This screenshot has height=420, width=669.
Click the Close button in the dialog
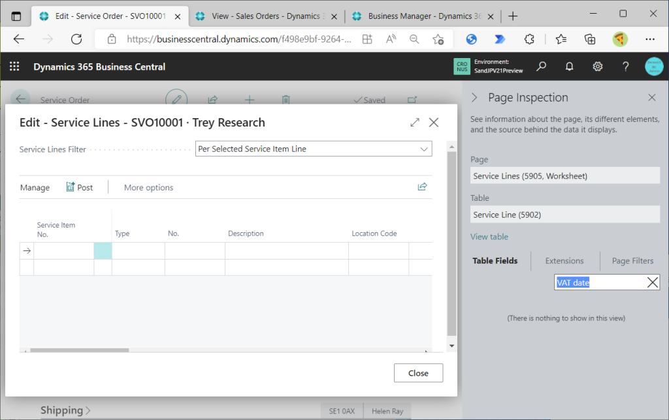pos(418,373)
